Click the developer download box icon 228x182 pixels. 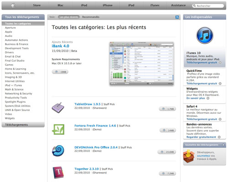(189, 156)
